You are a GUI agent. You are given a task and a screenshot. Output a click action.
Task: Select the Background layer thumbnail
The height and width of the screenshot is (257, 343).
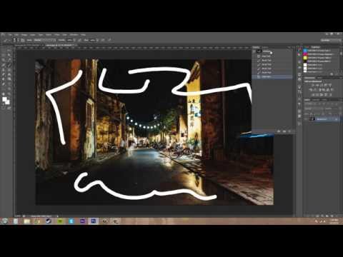(312, 119)
